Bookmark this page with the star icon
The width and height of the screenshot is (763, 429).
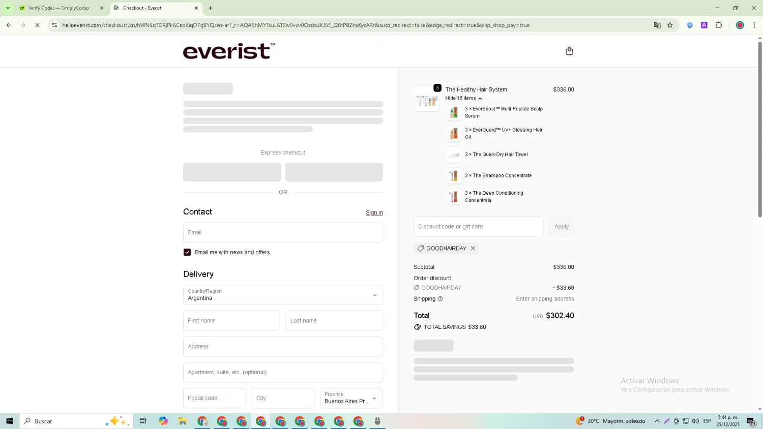pyautogui.click(x=670, y=25)
